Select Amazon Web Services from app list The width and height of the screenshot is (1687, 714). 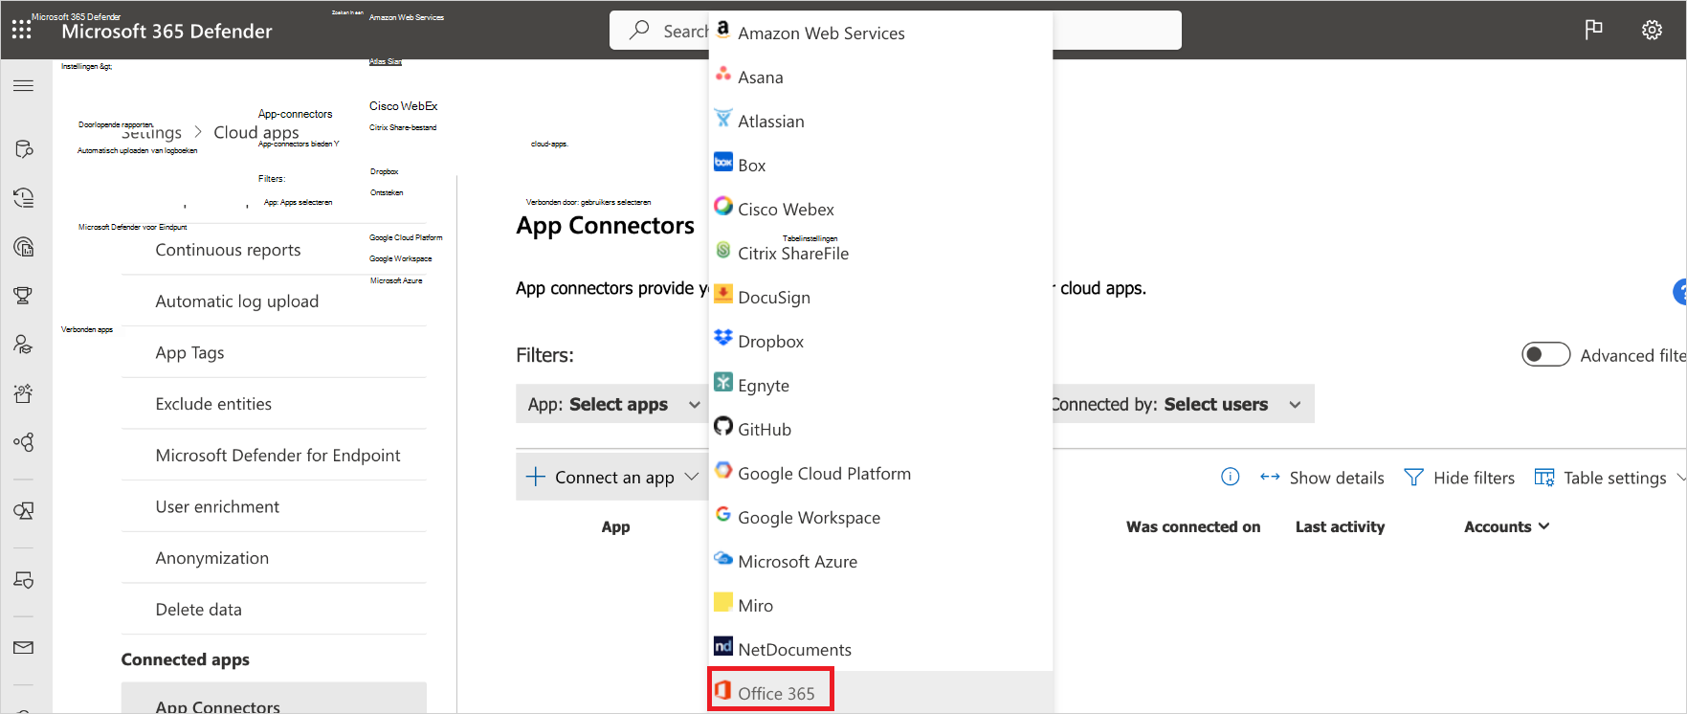pyautogui.click(x=880, y=33)
